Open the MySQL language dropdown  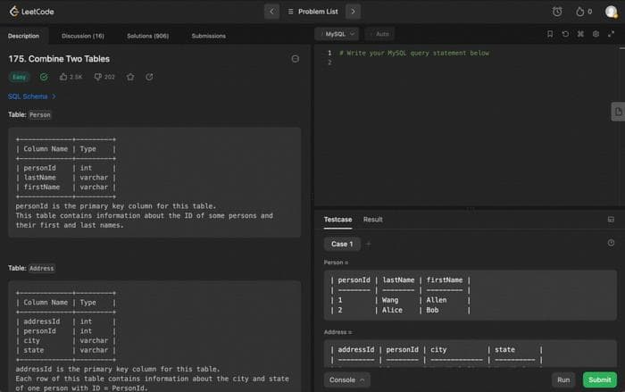(x=338, y=33)
